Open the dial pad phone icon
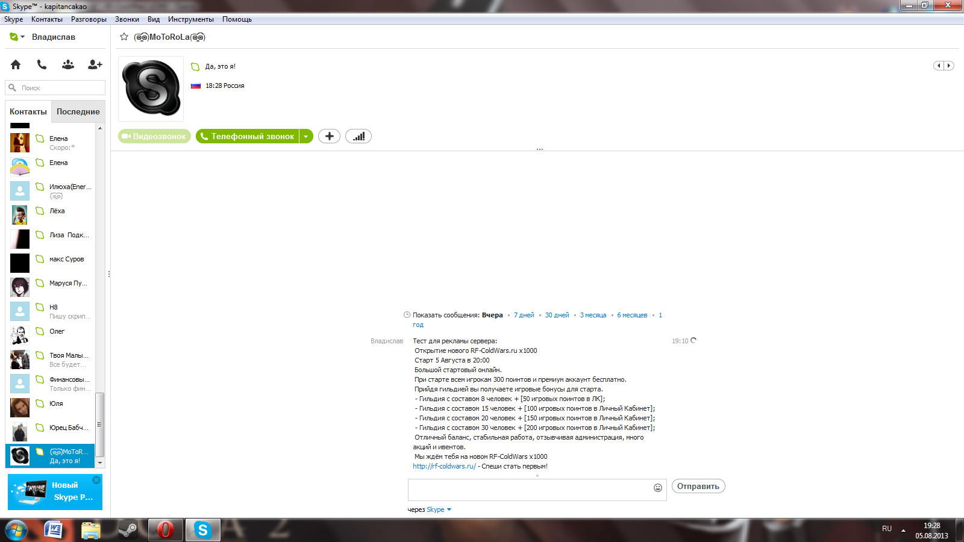Image resolution: width=964 pixels, height=542 pixels. [x=42, y=64]
